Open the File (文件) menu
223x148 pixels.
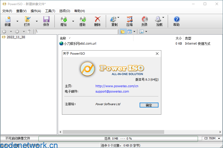(x=7, y=11)
